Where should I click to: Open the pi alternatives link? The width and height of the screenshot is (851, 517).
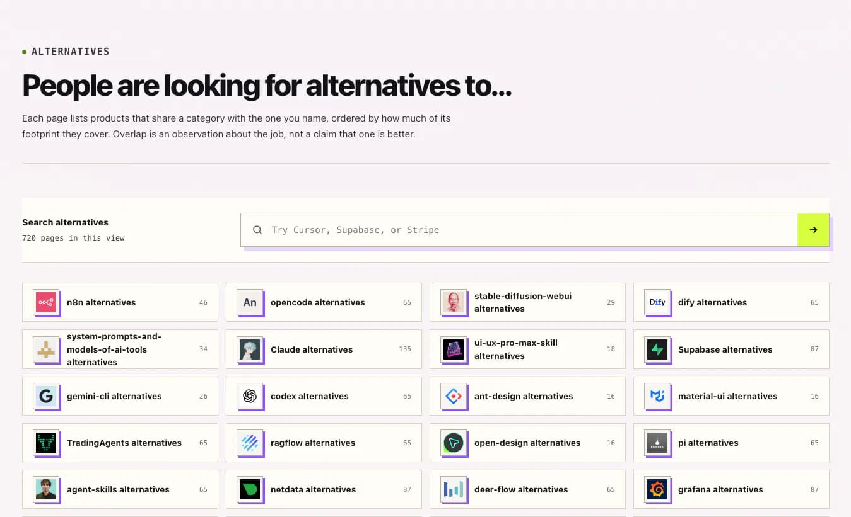(731, 443)
